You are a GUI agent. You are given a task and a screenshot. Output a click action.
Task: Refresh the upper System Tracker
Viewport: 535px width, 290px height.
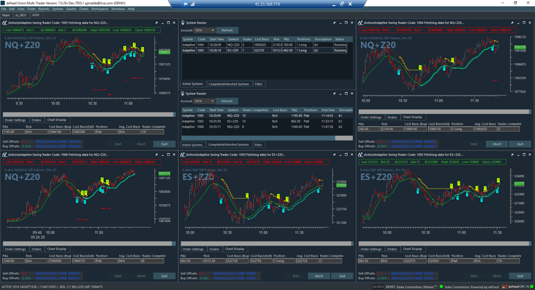227,30
